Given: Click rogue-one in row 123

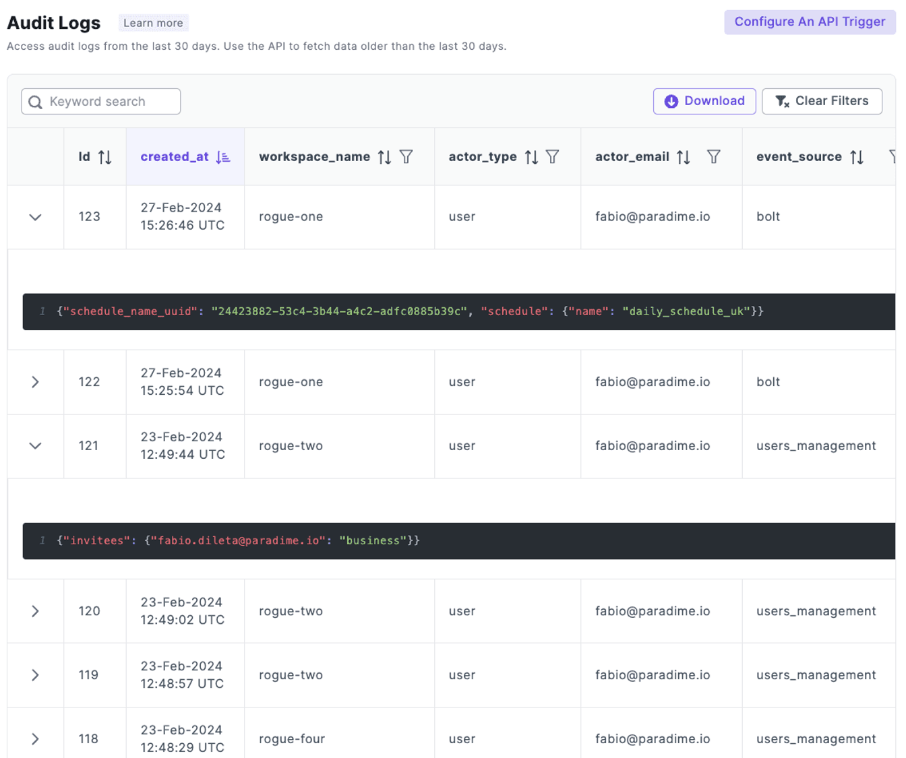Looking at the screenshot, I should coord(291,217).
